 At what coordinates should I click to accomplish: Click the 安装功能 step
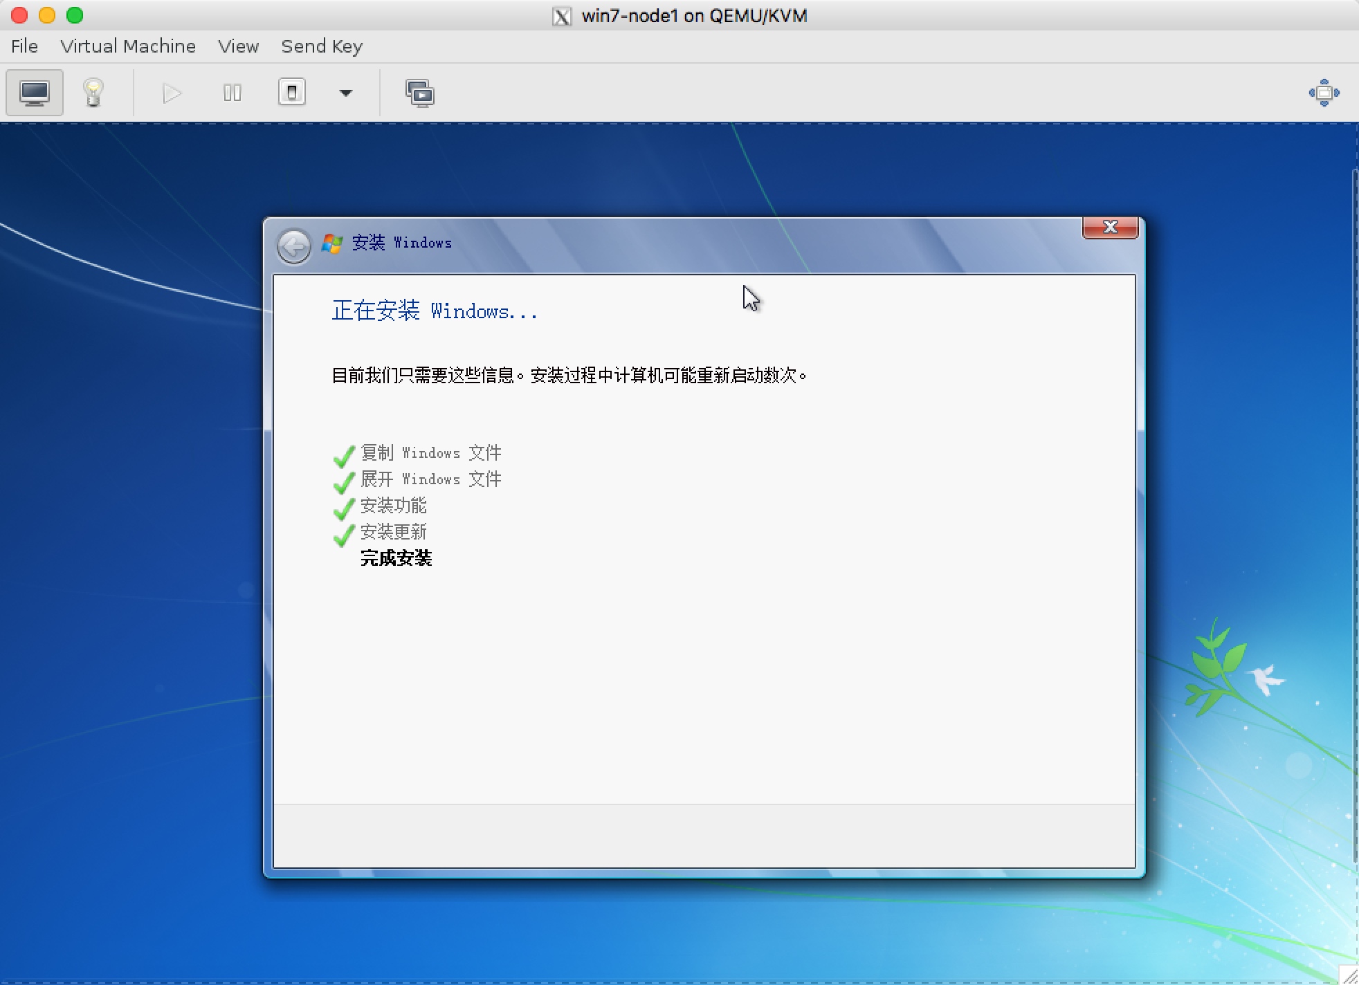pos(393,506)
